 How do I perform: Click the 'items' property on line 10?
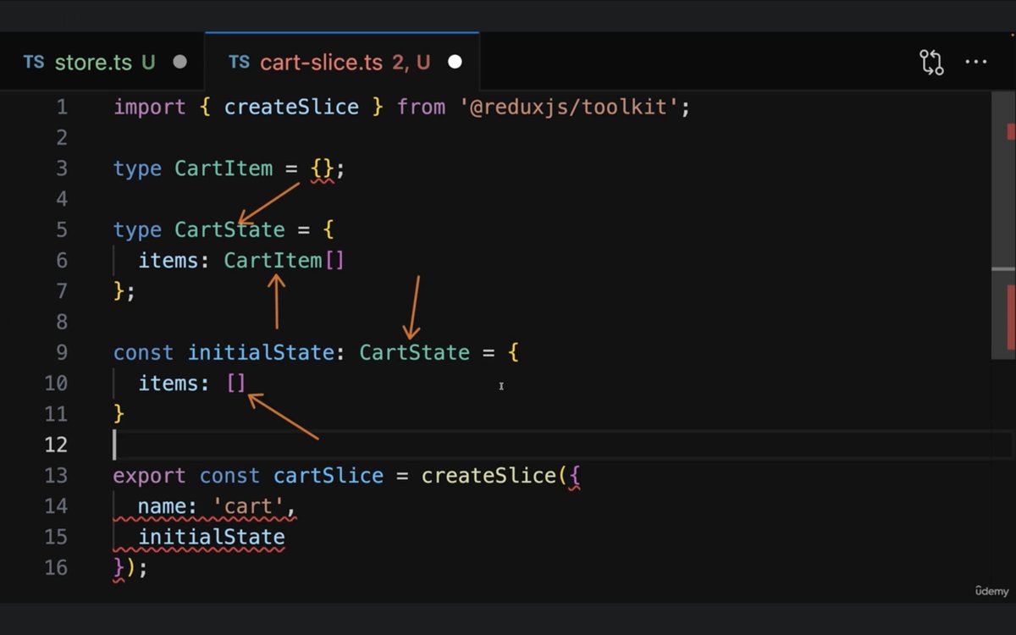tap(169, 383)
